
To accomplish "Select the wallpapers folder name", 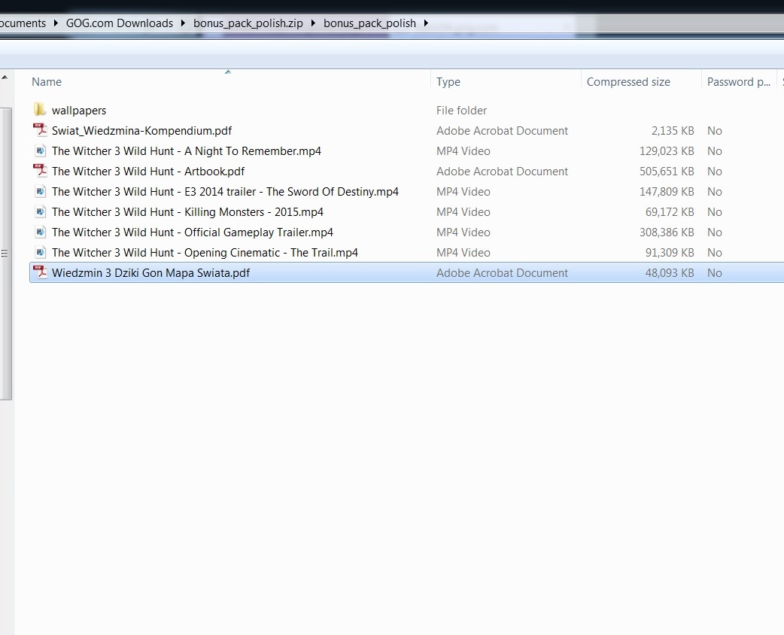I will tap(79, 111).
